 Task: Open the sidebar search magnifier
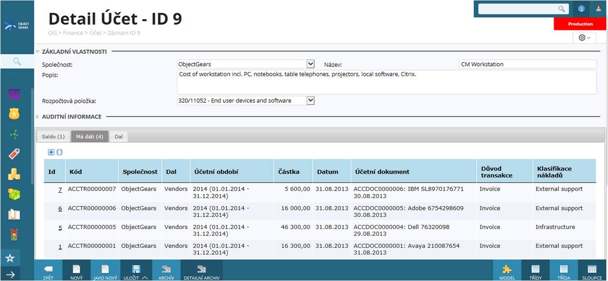(x=17, y=61)
